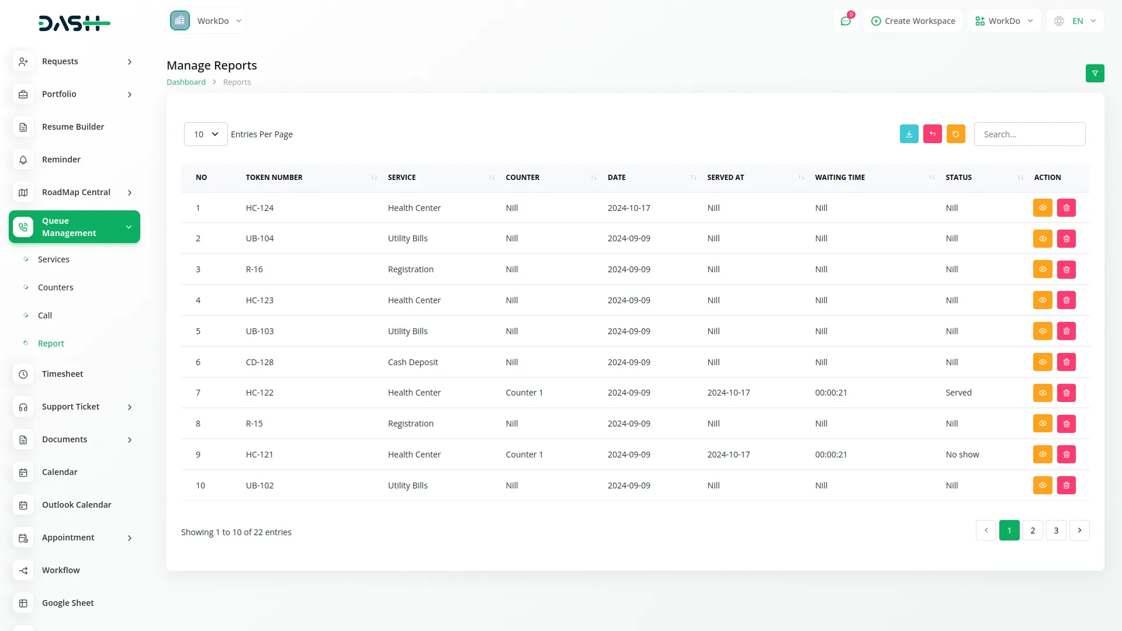Click the Search input field
The height and width of the screenshot is (631, 1122).
(1029, 134)
